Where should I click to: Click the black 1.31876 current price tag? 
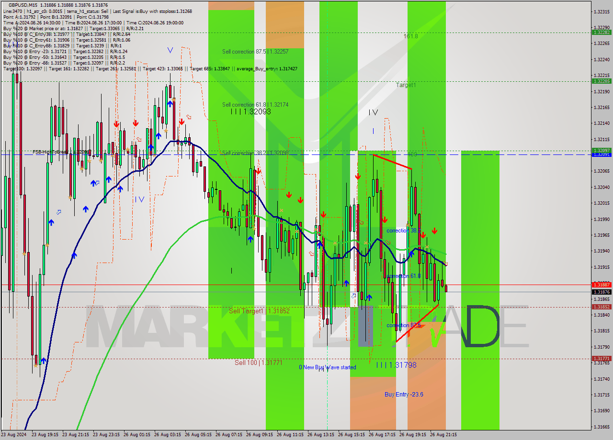click(x=602, y=292)
